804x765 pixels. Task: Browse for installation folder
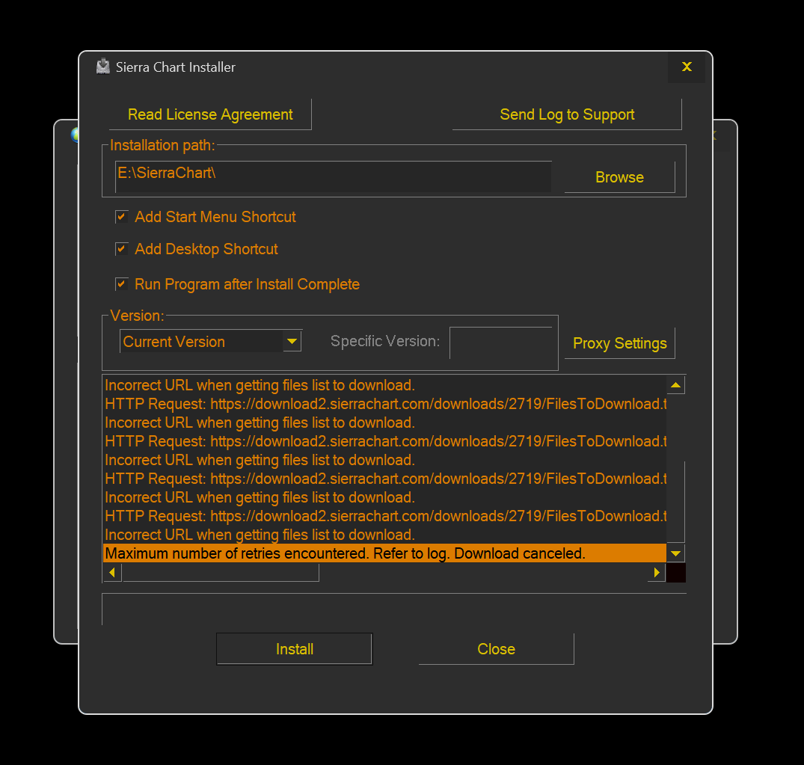tap(619, 177)
